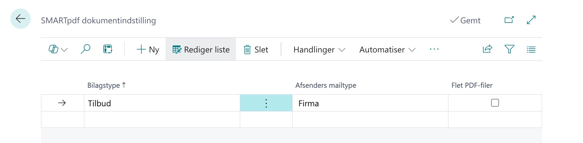Image resolution: width=583 pixels, height=143 pixels.
Task: Check Flet PDF-filer checkbox for Tilbud
Action: (x=495, y=103)
